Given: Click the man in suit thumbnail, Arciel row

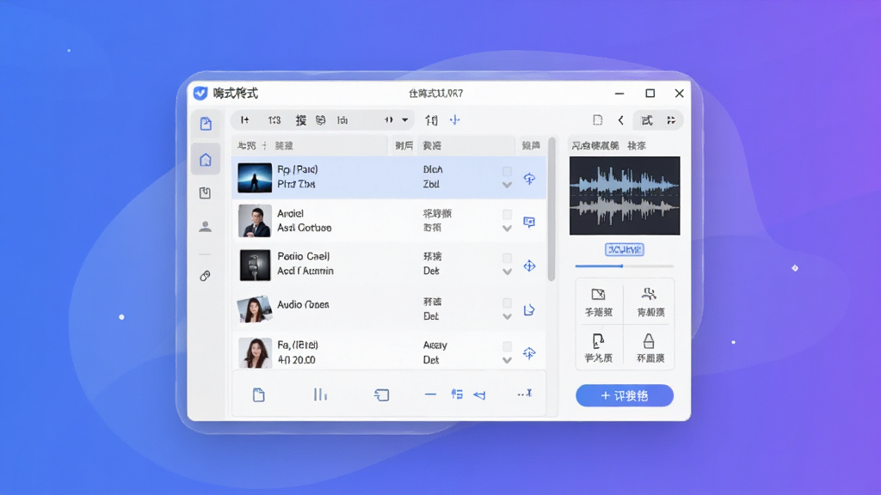Looking at the screenshot, I should (x=255, y=221).
